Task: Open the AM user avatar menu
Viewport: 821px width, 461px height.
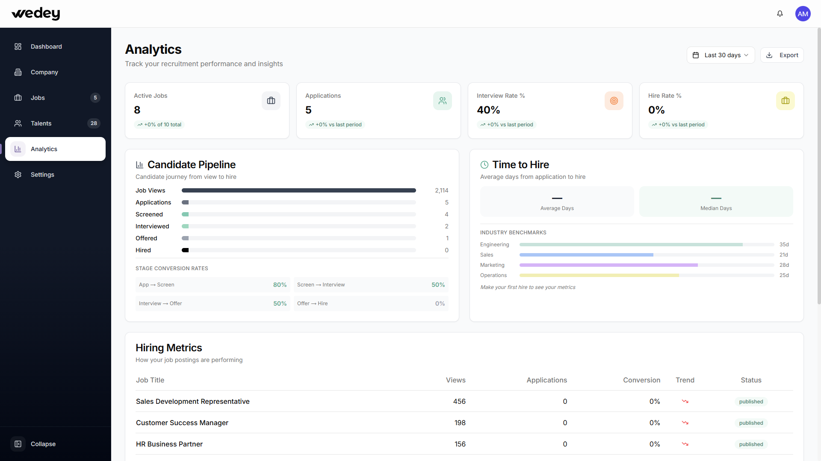Action: [803, 14]
